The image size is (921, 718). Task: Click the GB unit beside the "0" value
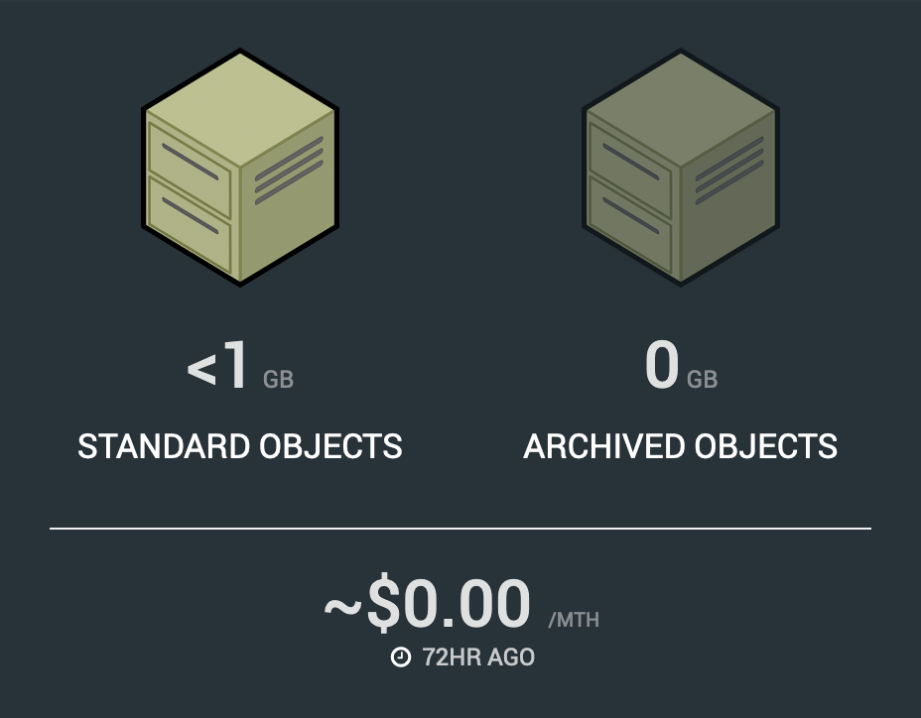(703, 380)
